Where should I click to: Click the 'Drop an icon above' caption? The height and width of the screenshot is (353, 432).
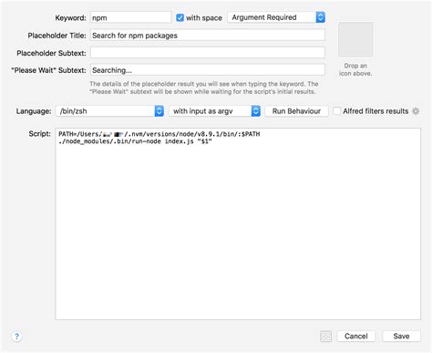tap(355, 69)
